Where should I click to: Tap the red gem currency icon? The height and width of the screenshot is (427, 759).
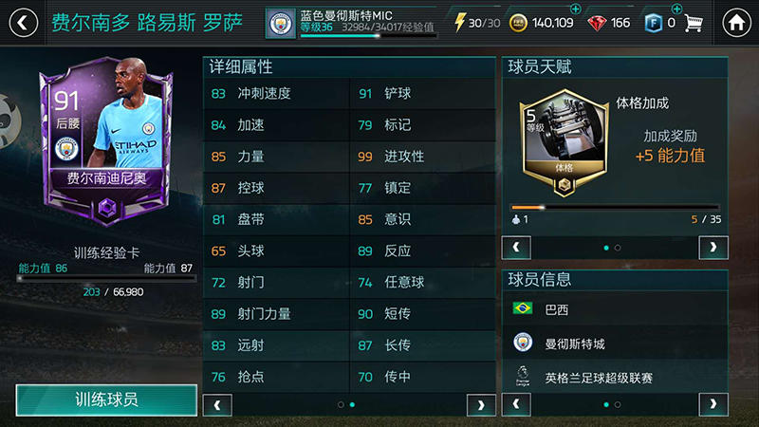click(597, 23)
